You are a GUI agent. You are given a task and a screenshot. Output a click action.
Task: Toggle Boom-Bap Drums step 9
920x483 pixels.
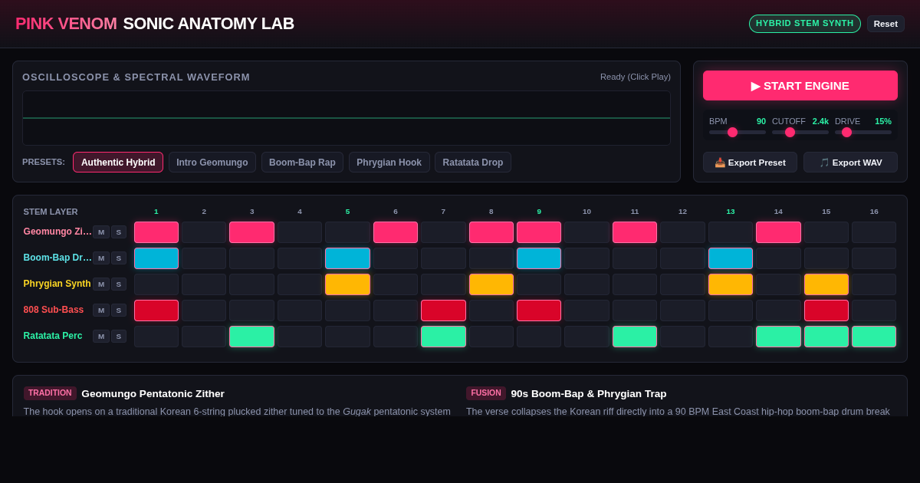(539, 258)
